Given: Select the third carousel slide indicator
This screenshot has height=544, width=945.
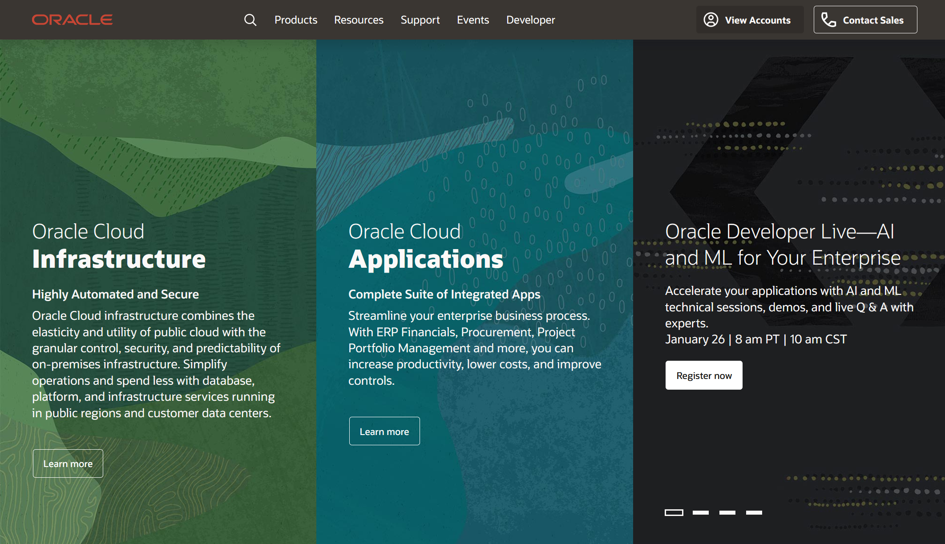Looking at the screenshot, I should (727, 512).
